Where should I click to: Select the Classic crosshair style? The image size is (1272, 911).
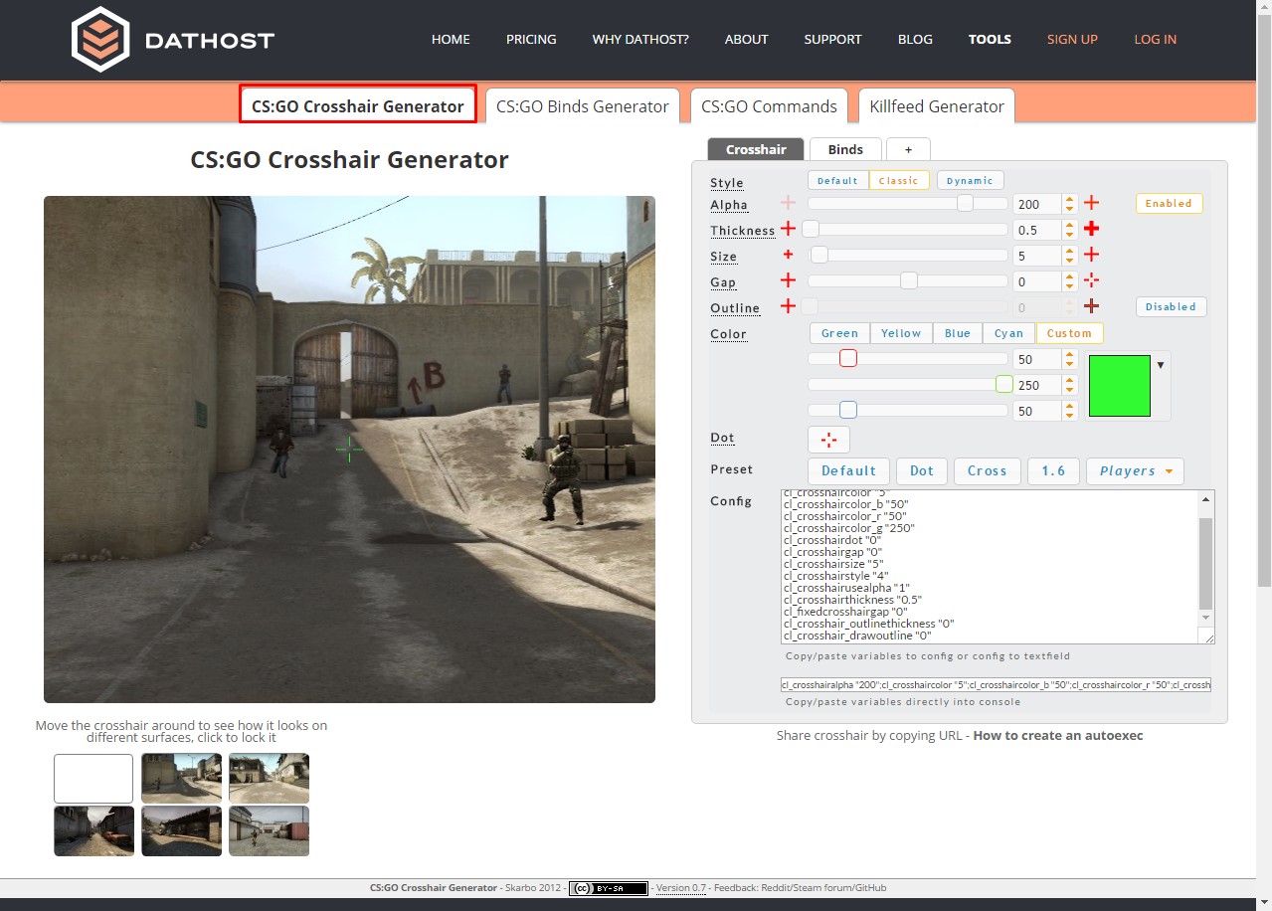pyautogui.click(x=899, y=180)
